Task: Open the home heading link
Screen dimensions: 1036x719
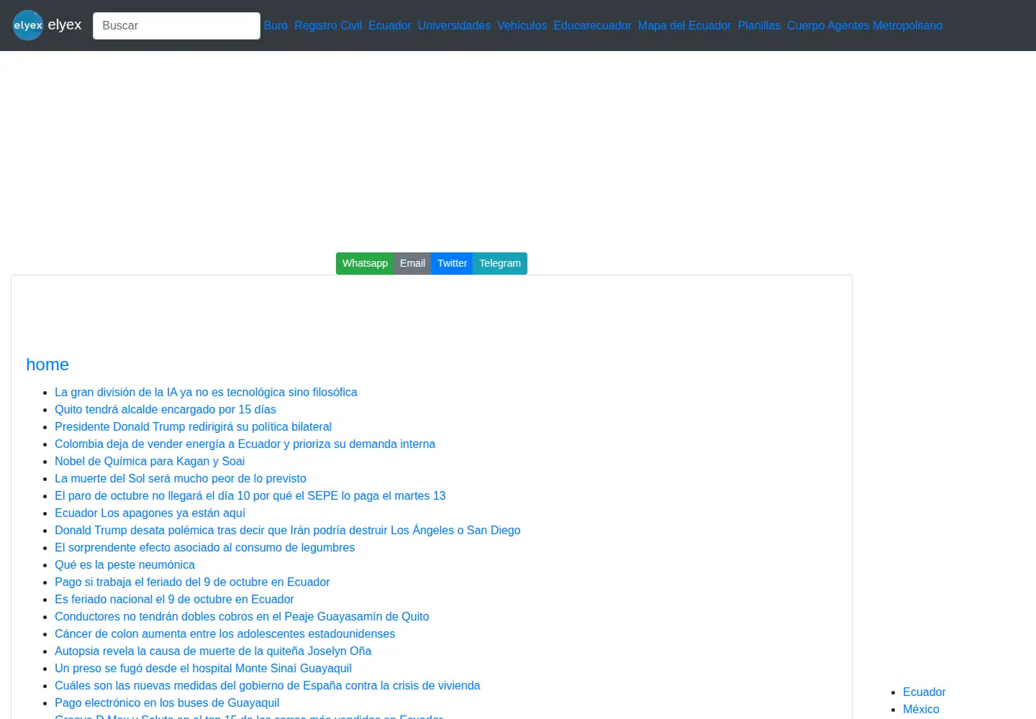Action: 47,365
